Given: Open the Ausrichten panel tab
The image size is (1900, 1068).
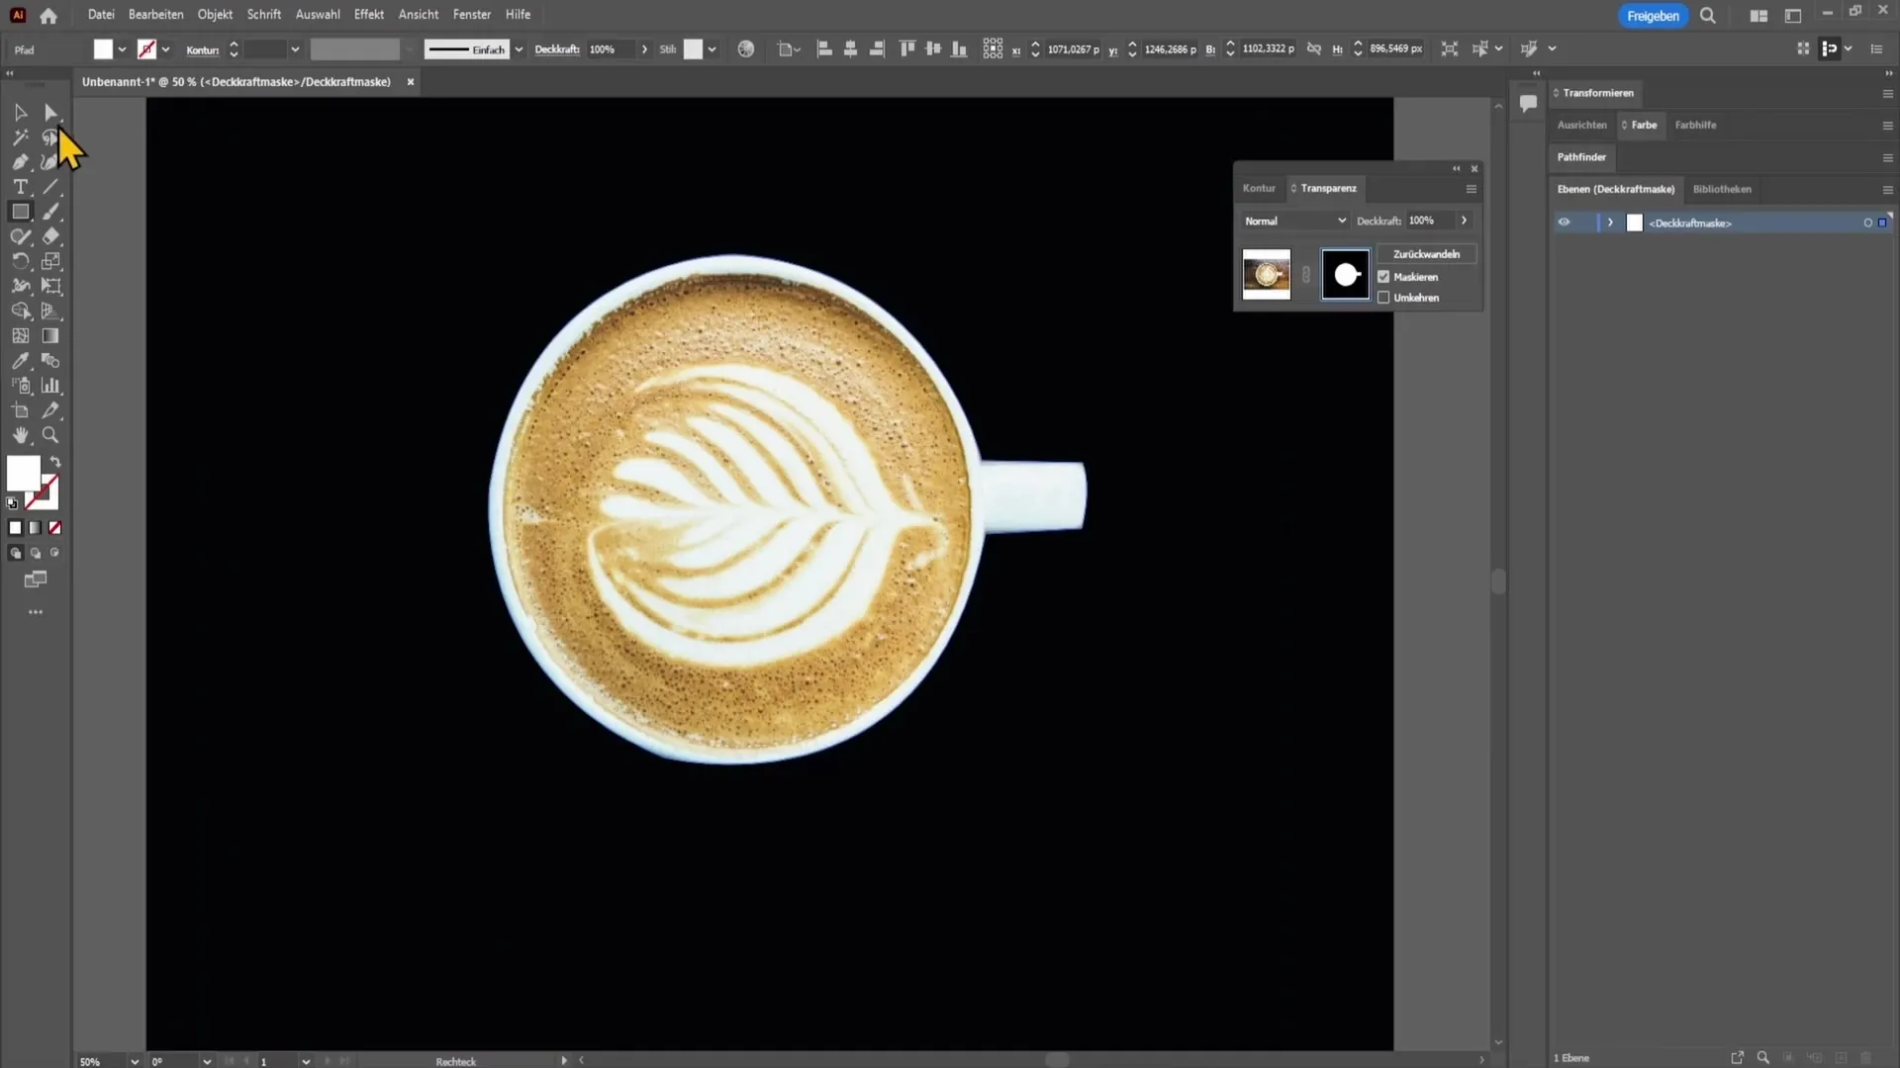Looking at the screenshot, I should (1581, 125).
